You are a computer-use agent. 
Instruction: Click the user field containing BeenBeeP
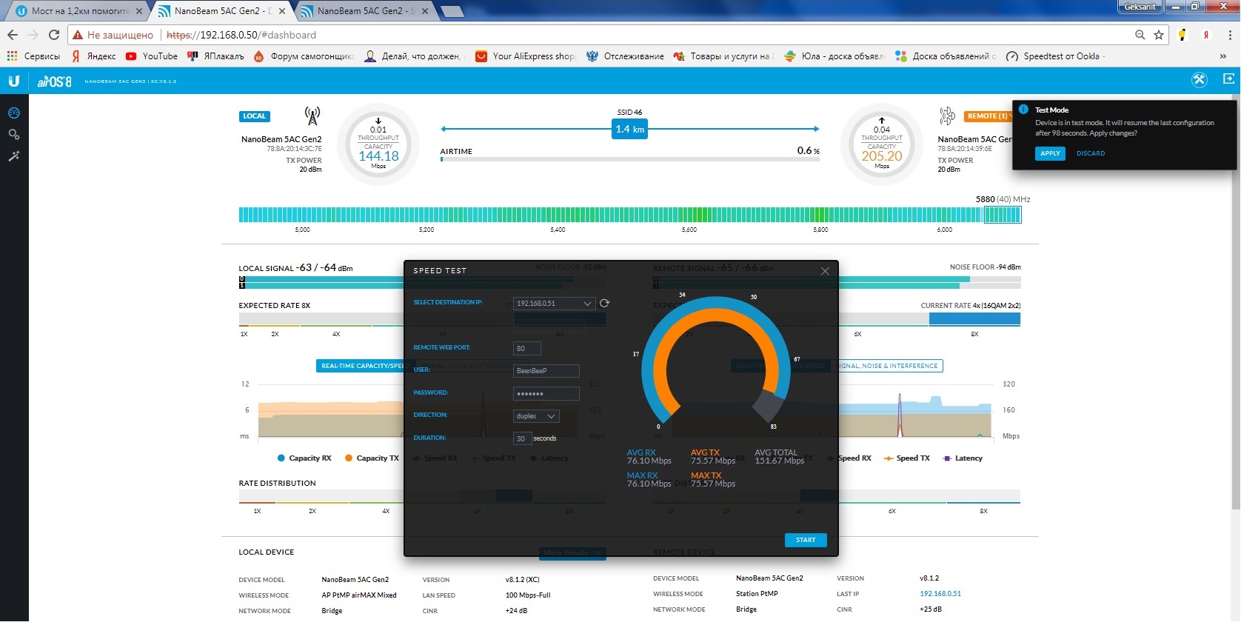point(546,371)
